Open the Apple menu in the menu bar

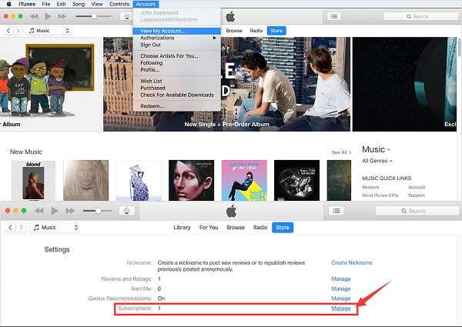8,4
